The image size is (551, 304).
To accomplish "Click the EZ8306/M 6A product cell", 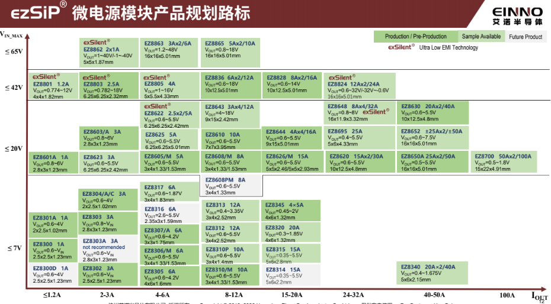I will click(169, 256).
